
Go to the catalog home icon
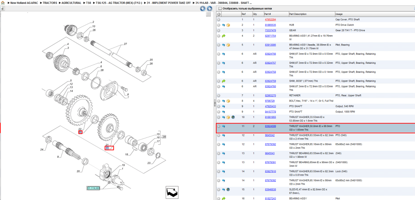2,2
